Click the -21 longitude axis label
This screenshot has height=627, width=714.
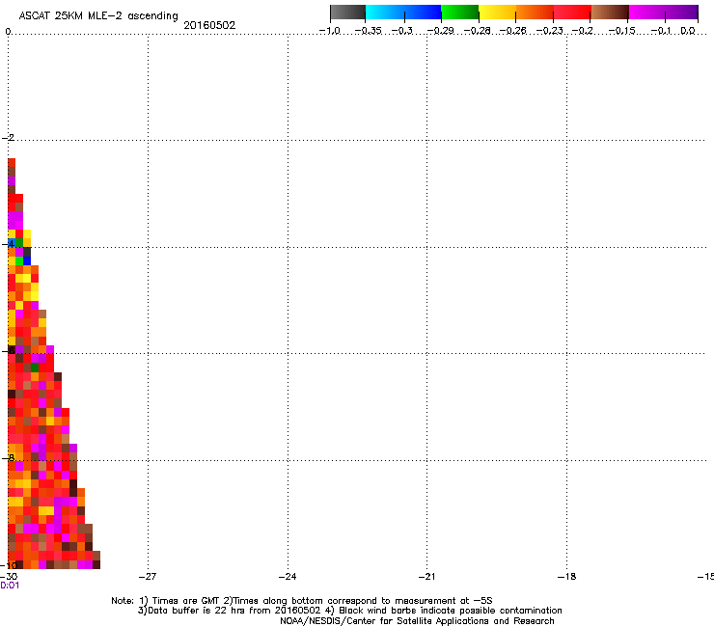pyautogui.click(x=427, y=577)
